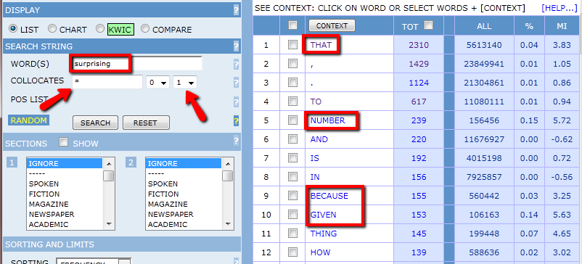Check the box for row NUMBER
This screenshot has height=264, width=582.
(x=293, y=120)
